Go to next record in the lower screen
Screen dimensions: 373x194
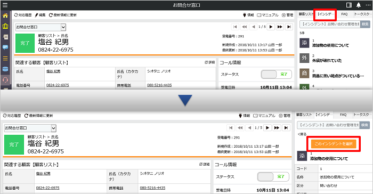[x=267, y=128]
